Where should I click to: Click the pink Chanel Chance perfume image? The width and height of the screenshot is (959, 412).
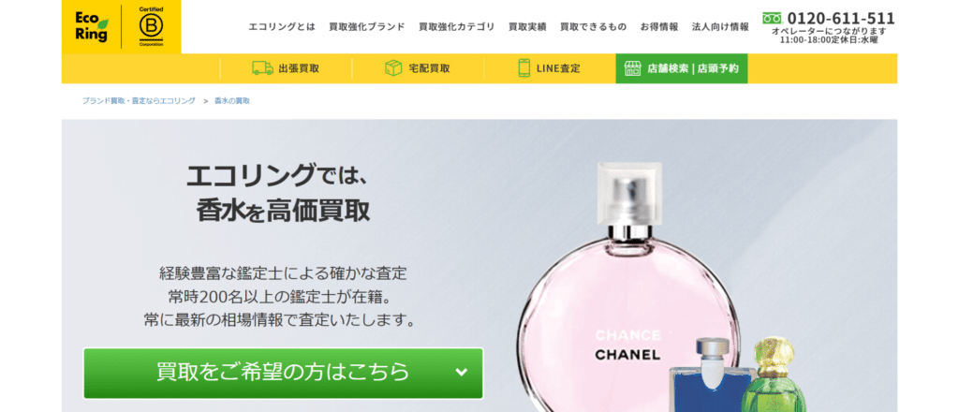pyautogui.click(x=628, y=293)
